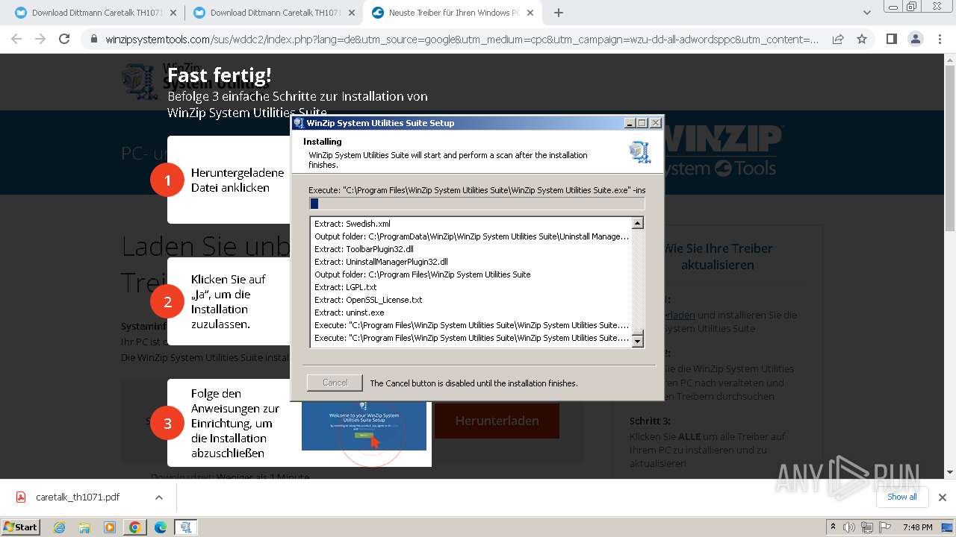
Task: Switch to second Dittmann Caretalk tab
Action: tap(273, 13)
